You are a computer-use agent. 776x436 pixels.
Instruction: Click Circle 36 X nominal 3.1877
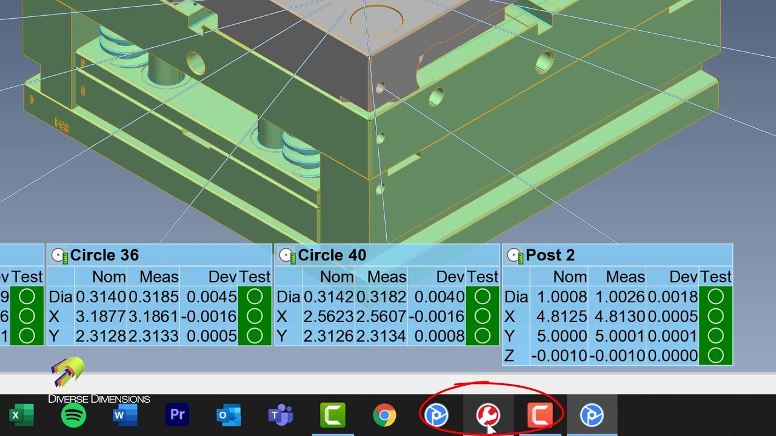pos(101,316)
